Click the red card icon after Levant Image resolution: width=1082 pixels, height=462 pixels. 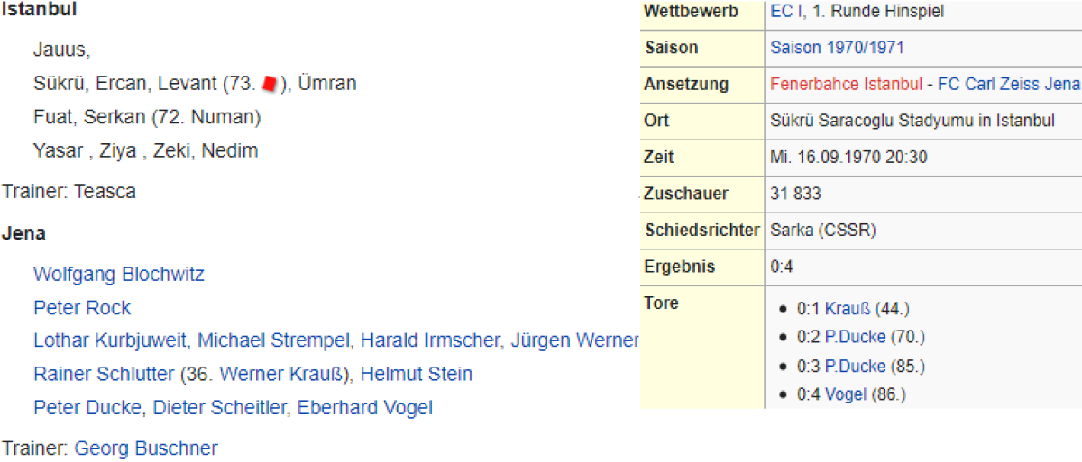coord(270,84)
